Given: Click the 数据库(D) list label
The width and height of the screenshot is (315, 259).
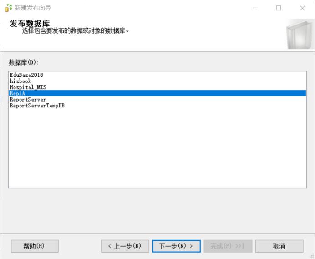Looking at the screenshot, I should click(24, 62).
